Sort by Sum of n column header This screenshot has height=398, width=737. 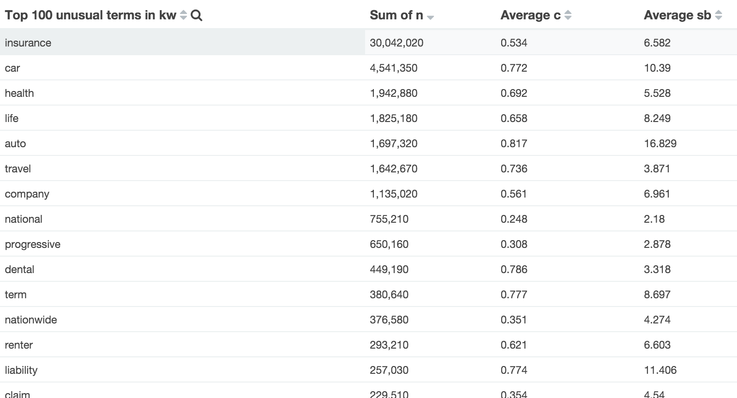tap(396, 15)
